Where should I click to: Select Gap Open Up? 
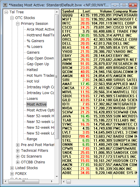click(x=38, y=64)
